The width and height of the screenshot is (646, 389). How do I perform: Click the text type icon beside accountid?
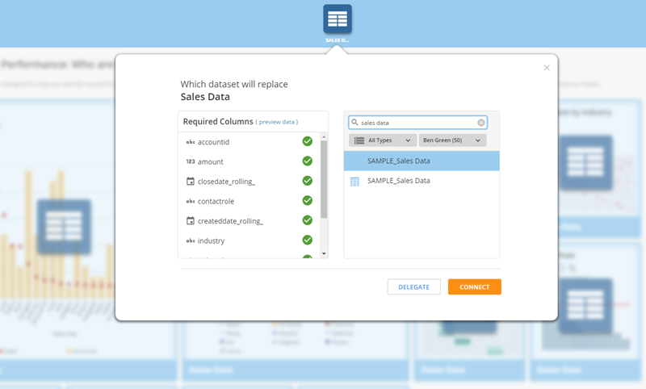(x=191, y=142)
